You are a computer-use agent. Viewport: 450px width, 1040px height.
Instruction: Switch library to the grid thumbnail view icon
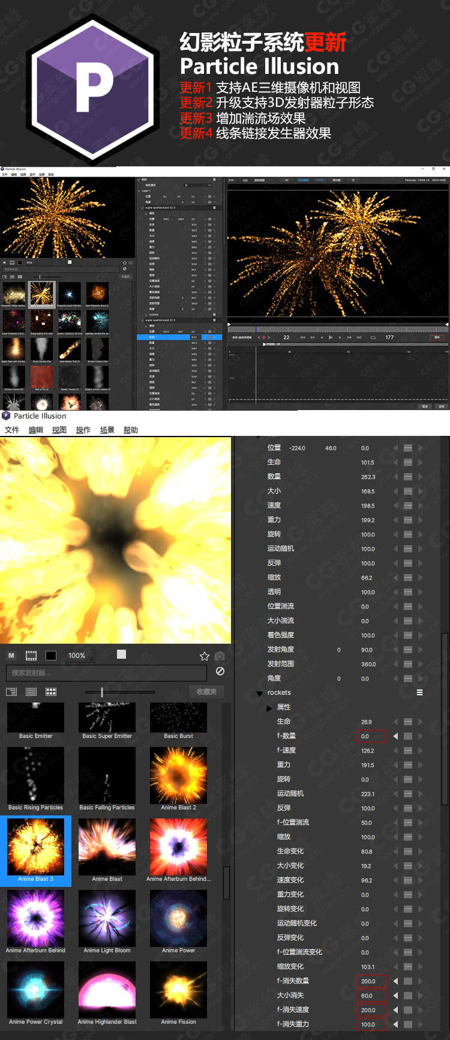51,692
